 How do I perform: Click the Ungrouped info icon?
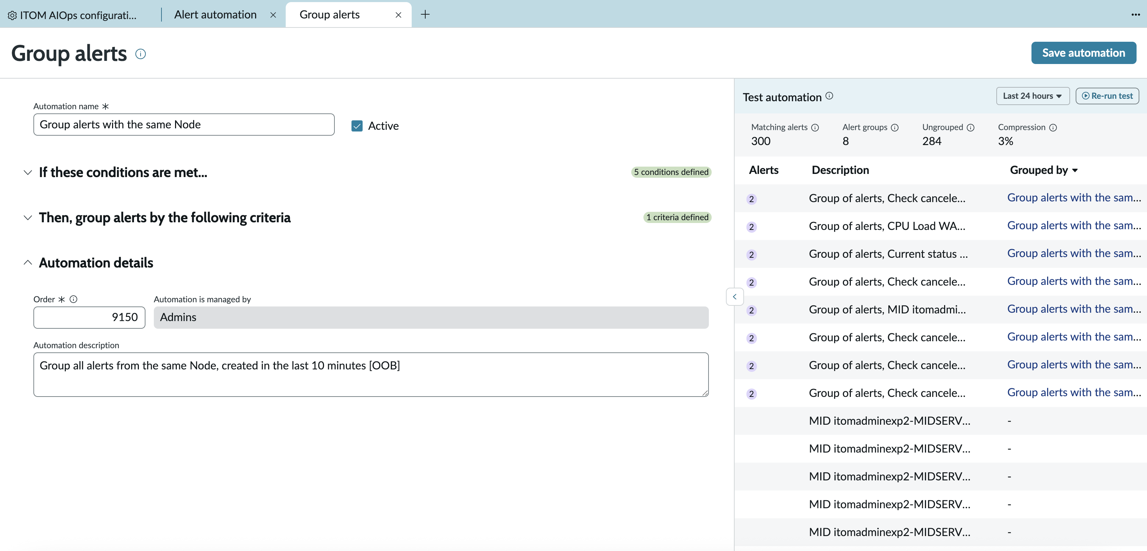click(971, 128)
